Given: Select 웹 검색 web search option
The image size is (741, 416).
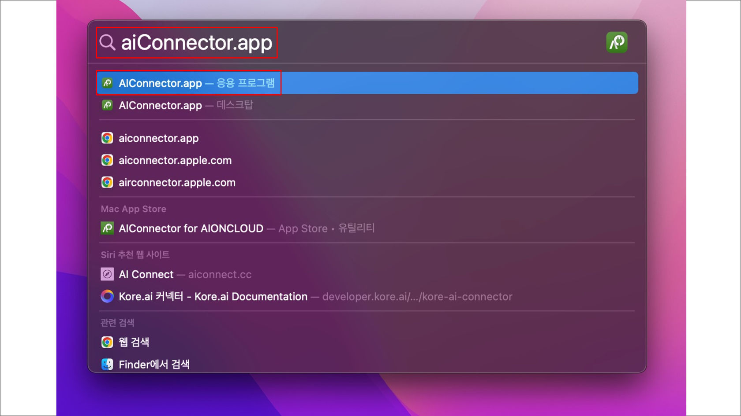Looking at the screenshot, I should [x=134, y=342].
